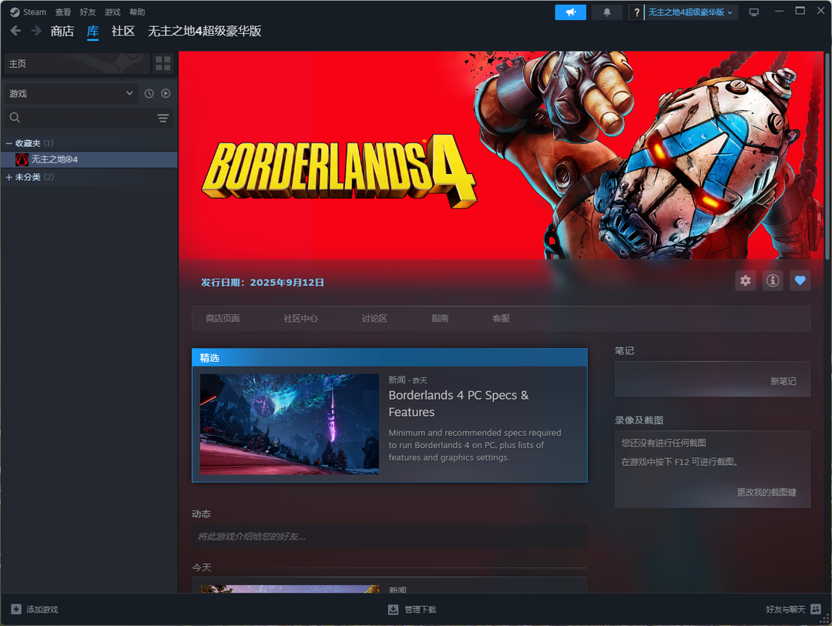This screenshot has width=832, height=626.
Task: Toggle ready-to-play filter icon
Action: click(166, 93)
